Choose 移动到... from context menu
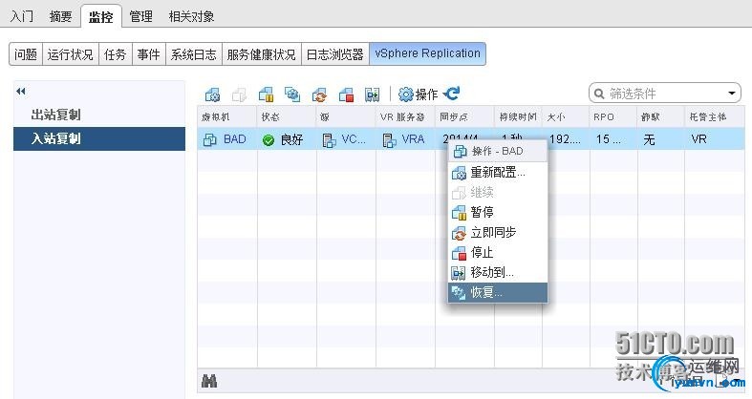 [x=498, y=273]
